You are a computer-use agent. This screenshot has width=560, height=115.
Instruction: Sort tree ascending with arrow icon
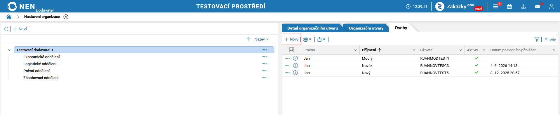point(248,39)
